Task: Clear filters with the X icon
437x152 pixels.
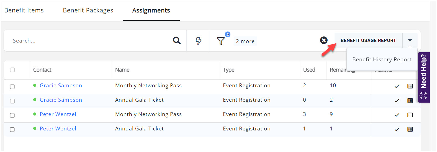Action: [324, 40]
